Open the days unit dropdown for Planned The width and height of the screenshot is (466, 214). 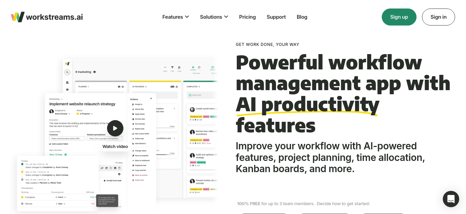tap(61, 203)
